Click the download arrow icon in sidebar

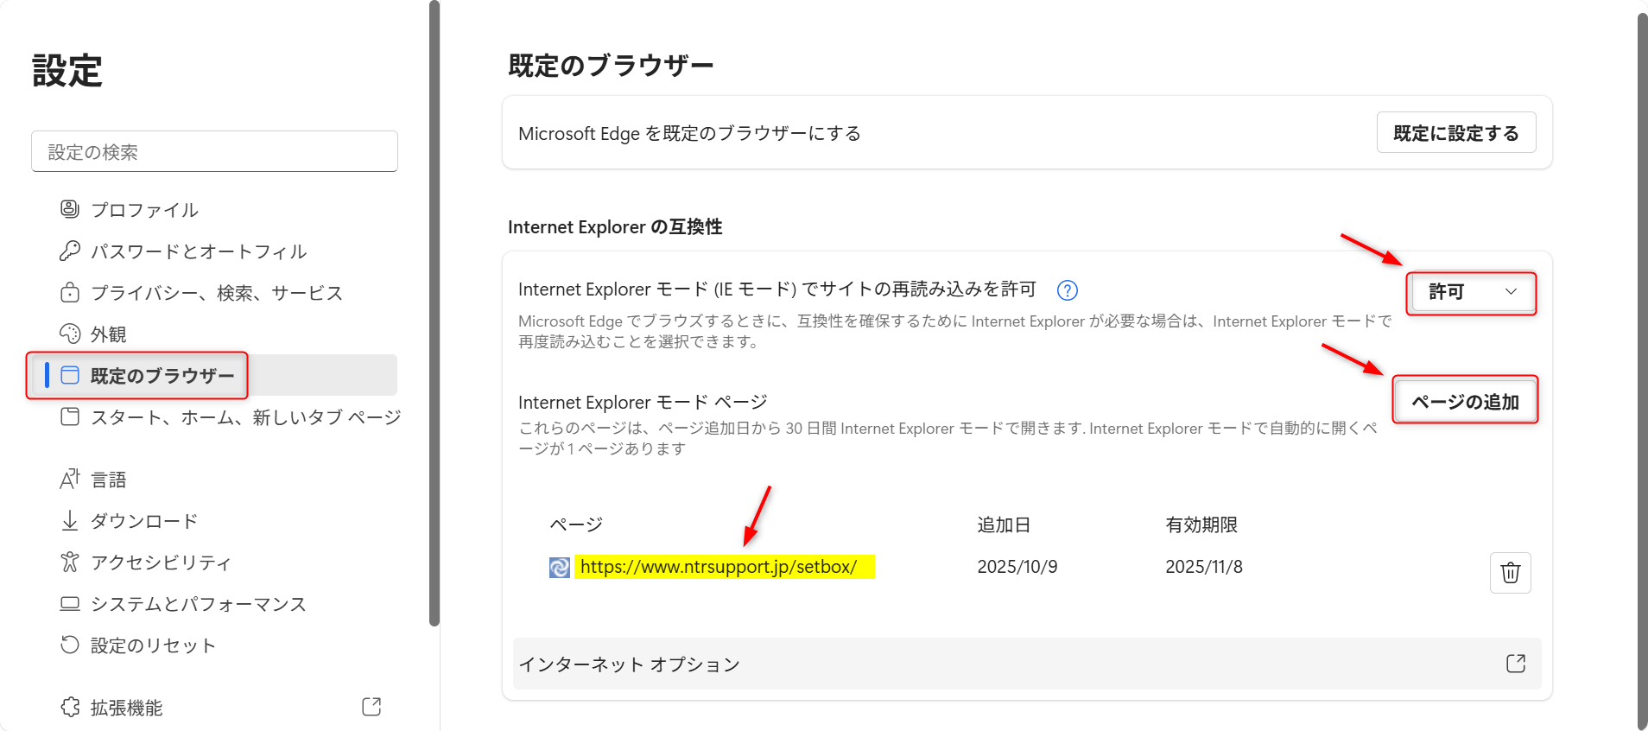point(70,520)
